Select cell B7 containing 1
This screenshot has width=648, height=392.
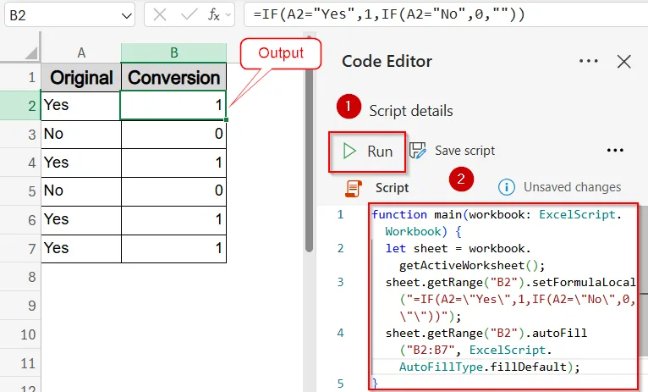coord(174,249)
